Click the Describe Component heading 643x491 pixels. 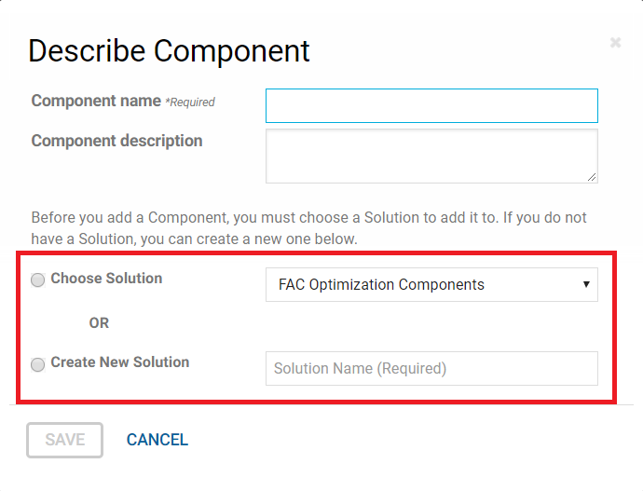[x=169, y=50]
